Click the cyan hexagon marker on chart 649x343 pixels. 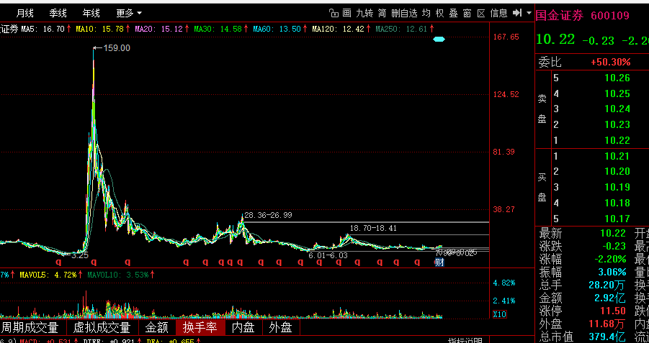(439, 40)
